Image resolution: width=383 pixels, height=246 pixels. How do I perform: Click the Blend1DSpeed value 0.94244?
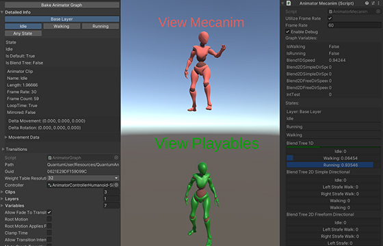(x=337, y=60)
